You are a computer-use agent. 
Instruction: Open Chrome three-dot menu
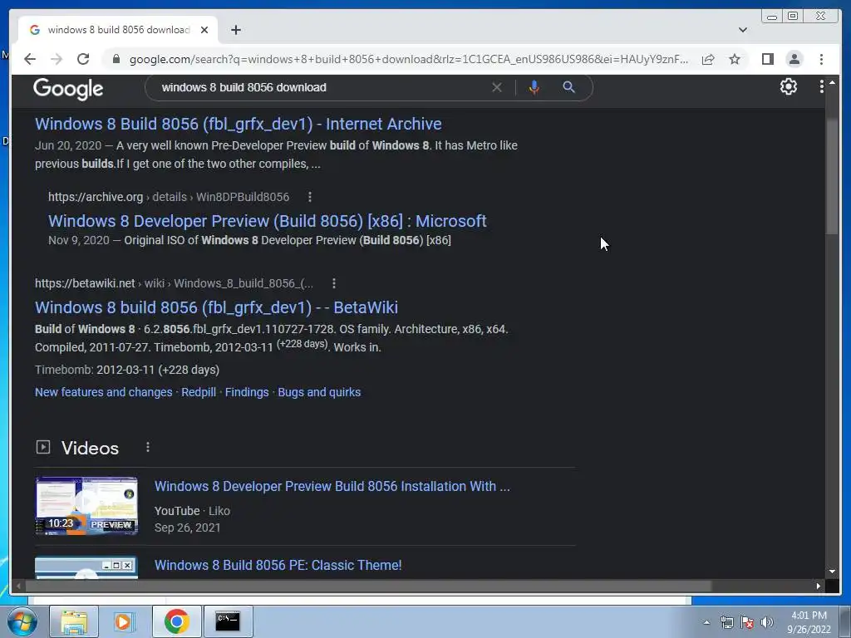click(x=821, y=59)
